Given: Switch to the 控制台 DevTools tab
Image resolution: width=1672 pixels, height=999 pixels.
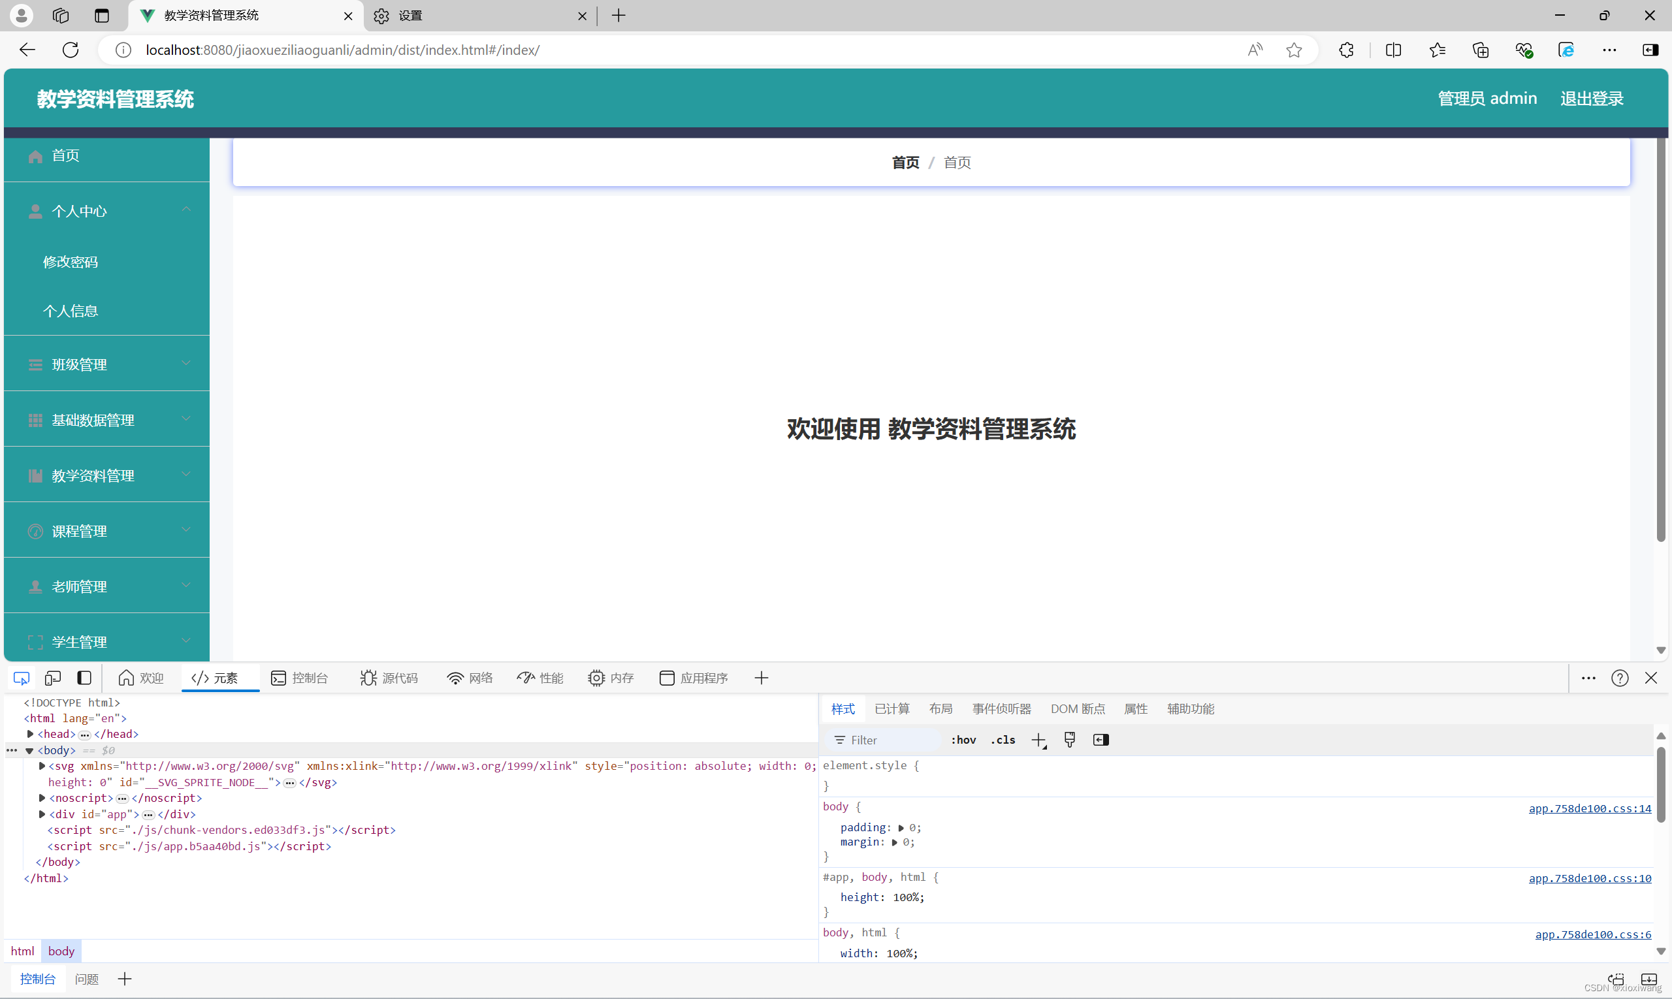Looking at the screenshot, I should coord(300,678).
